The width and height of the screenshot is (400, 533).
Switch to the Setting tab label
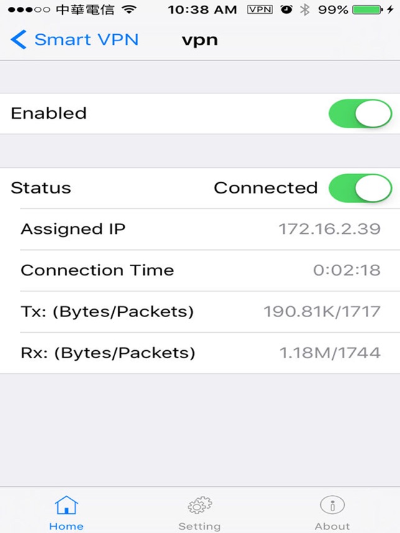pyautogui.click(x=200, y=526)
